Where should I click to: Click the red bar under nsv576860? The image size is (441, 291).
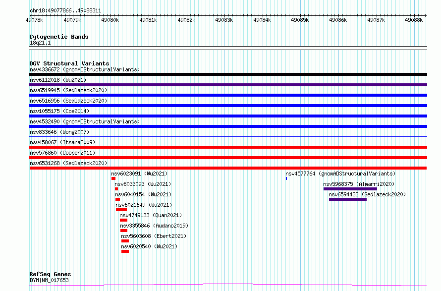(228, 158)
